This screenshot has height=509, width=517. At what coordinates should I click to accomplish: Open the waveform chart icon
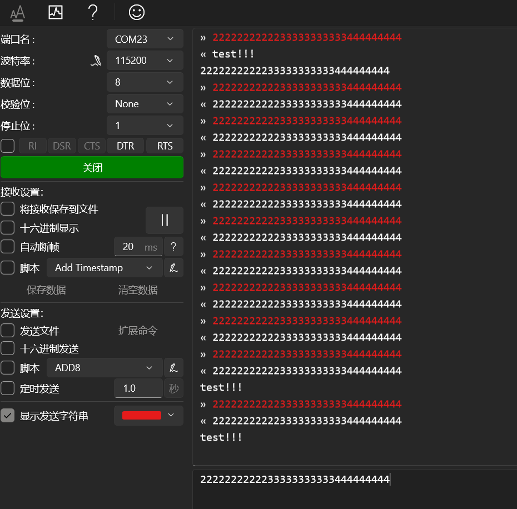56,12
